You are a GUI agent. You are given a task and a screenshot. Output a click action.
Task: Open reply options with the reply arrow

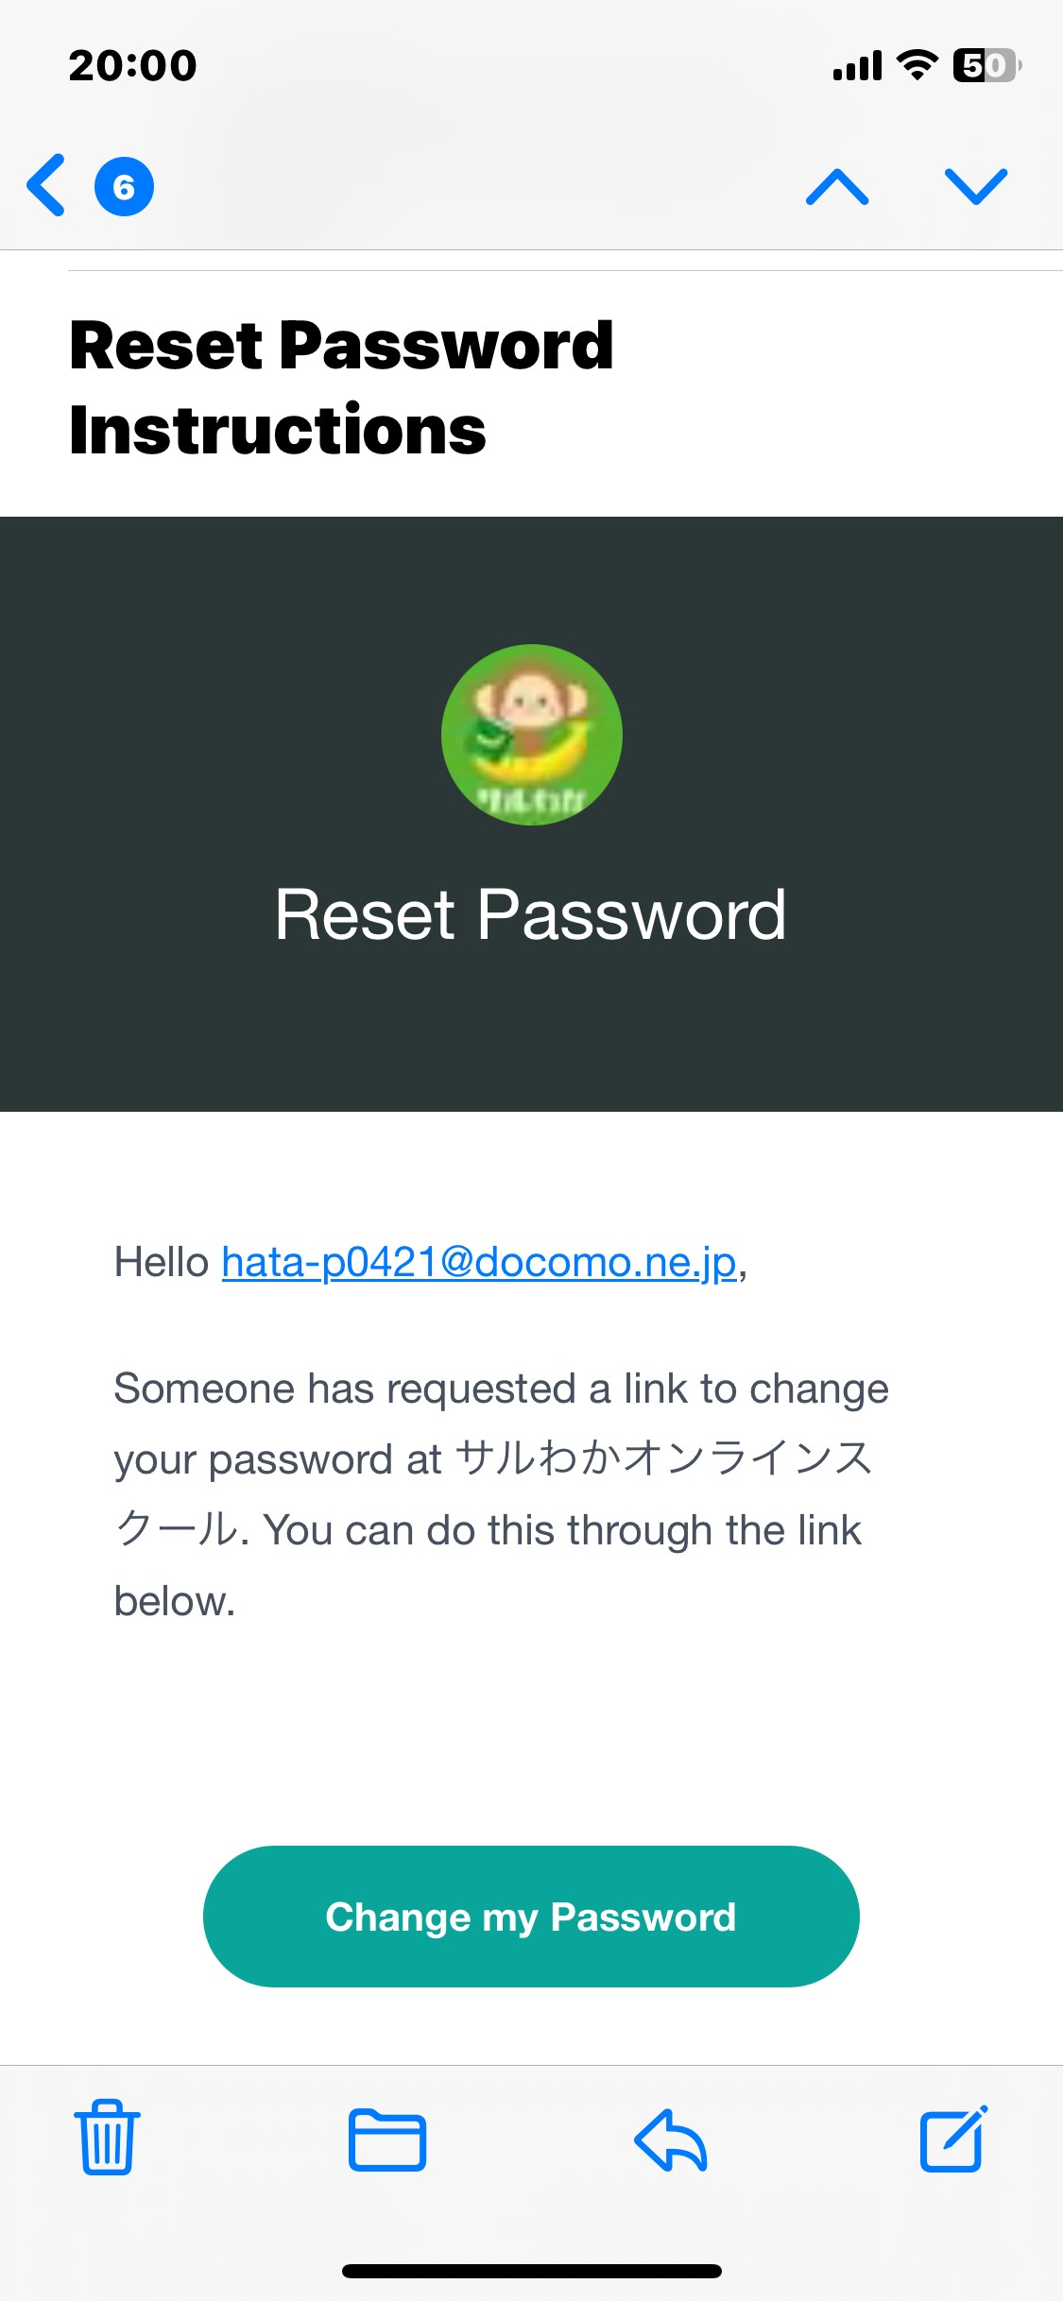coord(671,2139)
